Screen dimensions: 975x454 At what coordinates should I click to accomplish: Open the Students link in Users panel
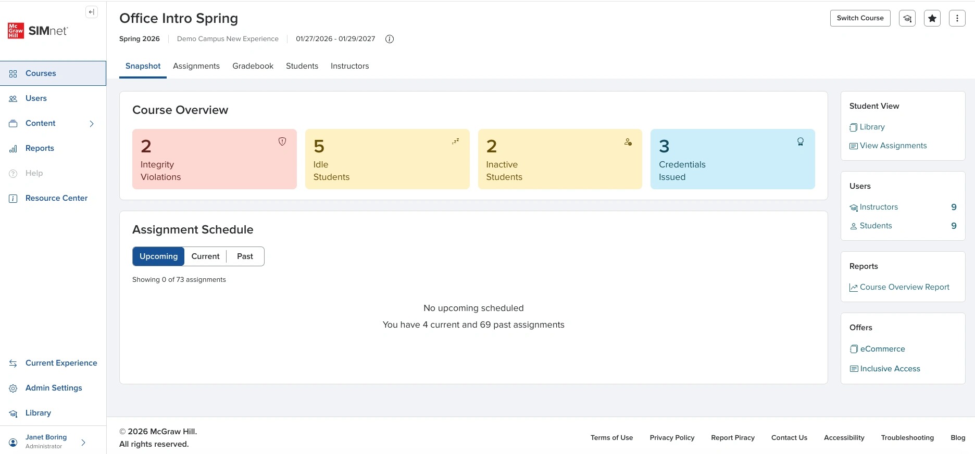[871, 226]
